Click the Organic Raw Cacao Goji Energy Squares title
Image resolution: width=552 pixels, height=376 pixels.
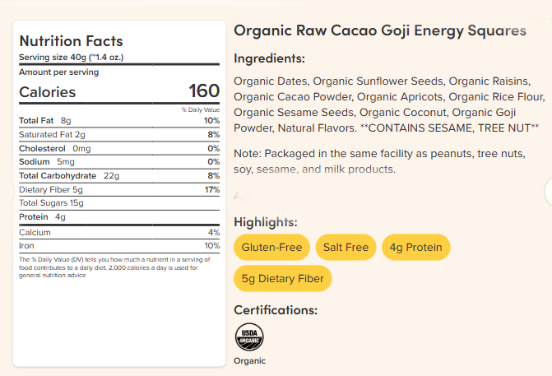click(x=380, y=30)
